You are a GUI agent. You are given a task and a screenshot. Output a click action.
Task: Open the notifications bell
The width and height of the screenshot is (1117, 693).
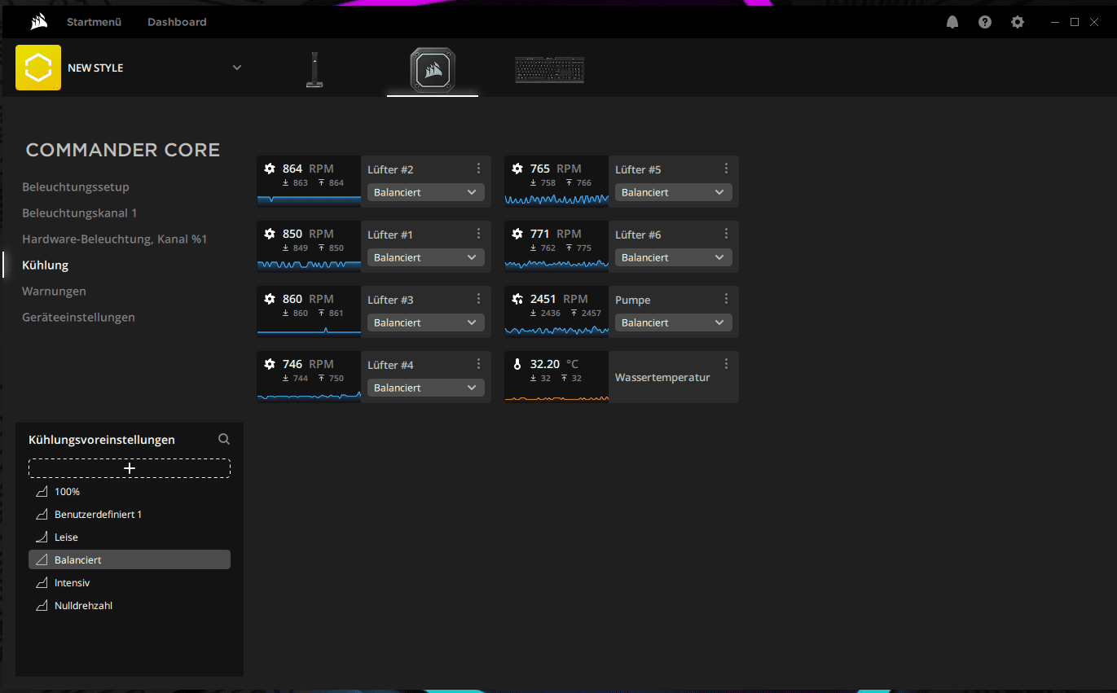click(952, 22)
